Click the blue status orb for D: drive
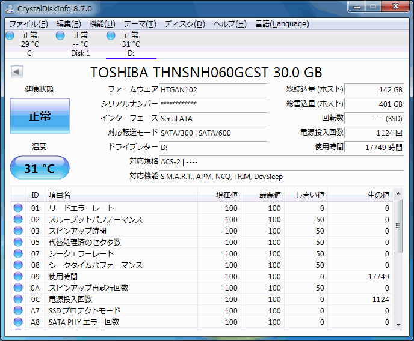 pyautogui.click(x=111, y=35)
